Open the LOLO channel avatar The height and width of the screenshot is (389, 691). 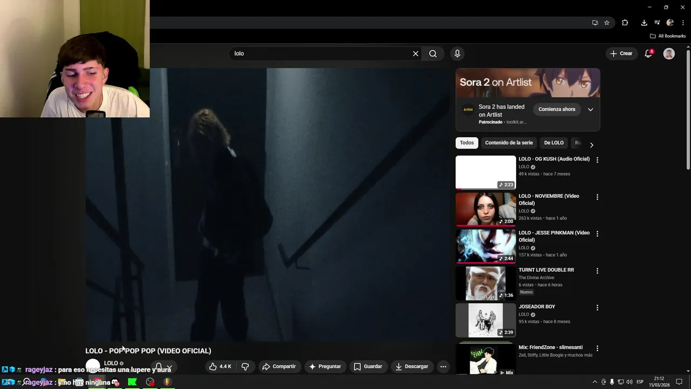click(93, 366)
